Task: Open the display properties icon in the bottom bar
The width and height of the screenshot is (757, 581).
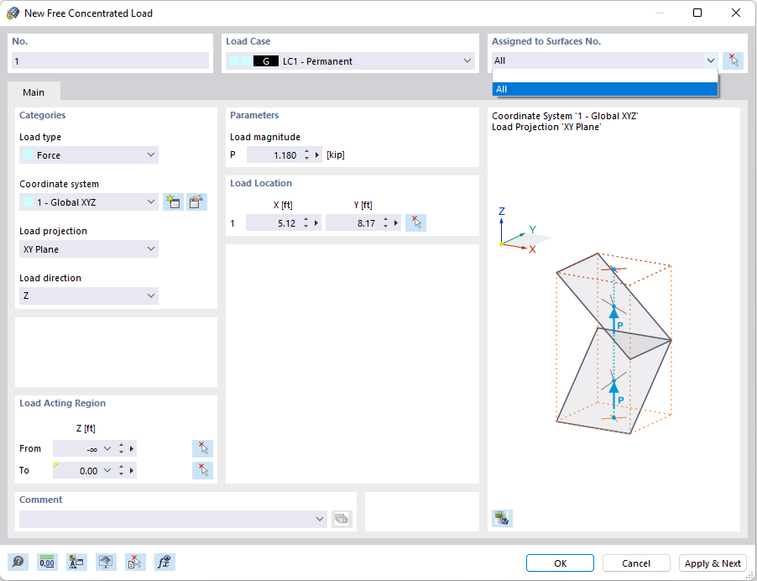Action: [76, 563]
